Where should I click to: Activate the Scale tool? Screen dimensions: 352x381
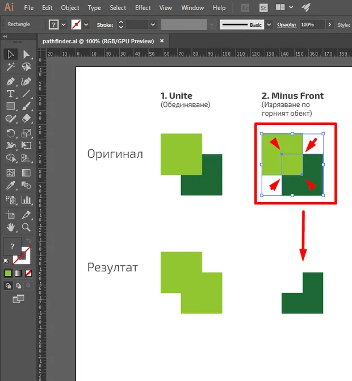[26, 133]
